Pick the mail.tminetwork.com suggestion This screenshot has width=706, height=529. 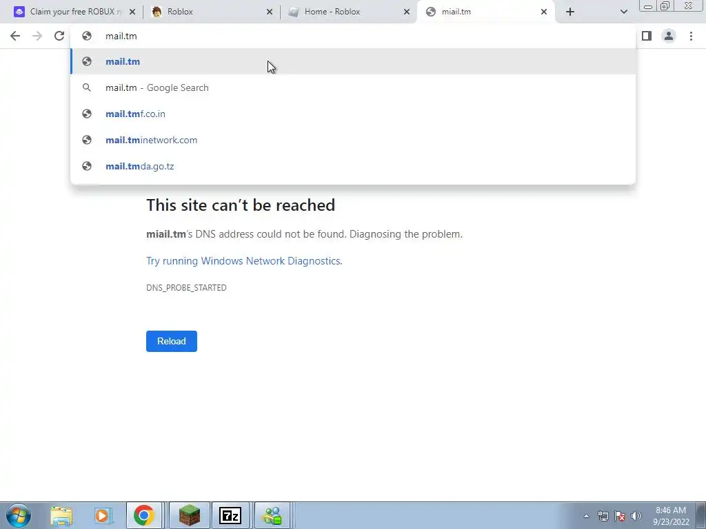click(353, 140)
